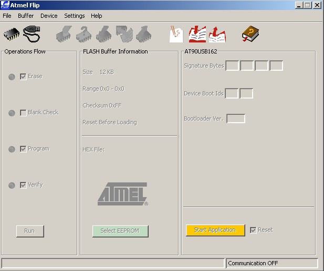Click the USB cable communication icon
Image resolution: width=324 pixels, height=271 pixels.
tap(32, 34)
